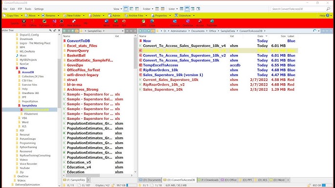Launch Publisher from toolbar
Image resolution: width=335 pixels, height=188 pixels.
click(212, 23)
